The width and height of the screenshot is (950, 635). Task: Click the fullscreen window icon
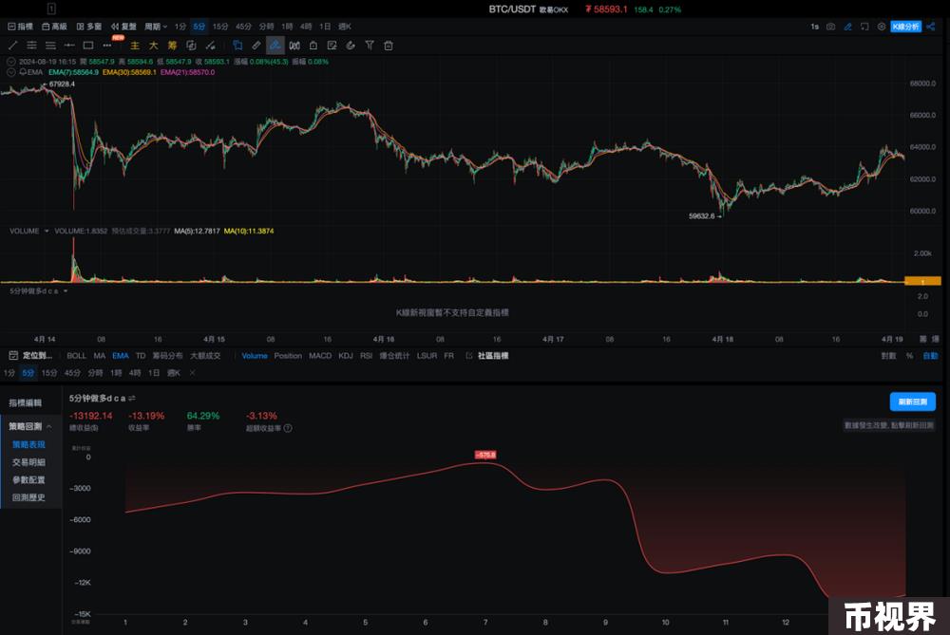pyautogui.click(x=864, y=27)
